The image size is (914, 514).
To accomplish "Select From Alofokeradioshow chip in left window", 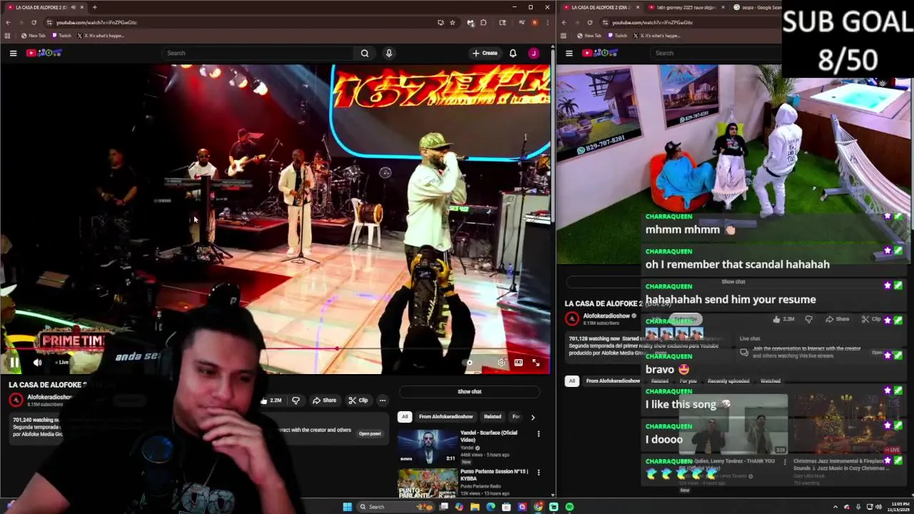I will click(x=446, y=416).
